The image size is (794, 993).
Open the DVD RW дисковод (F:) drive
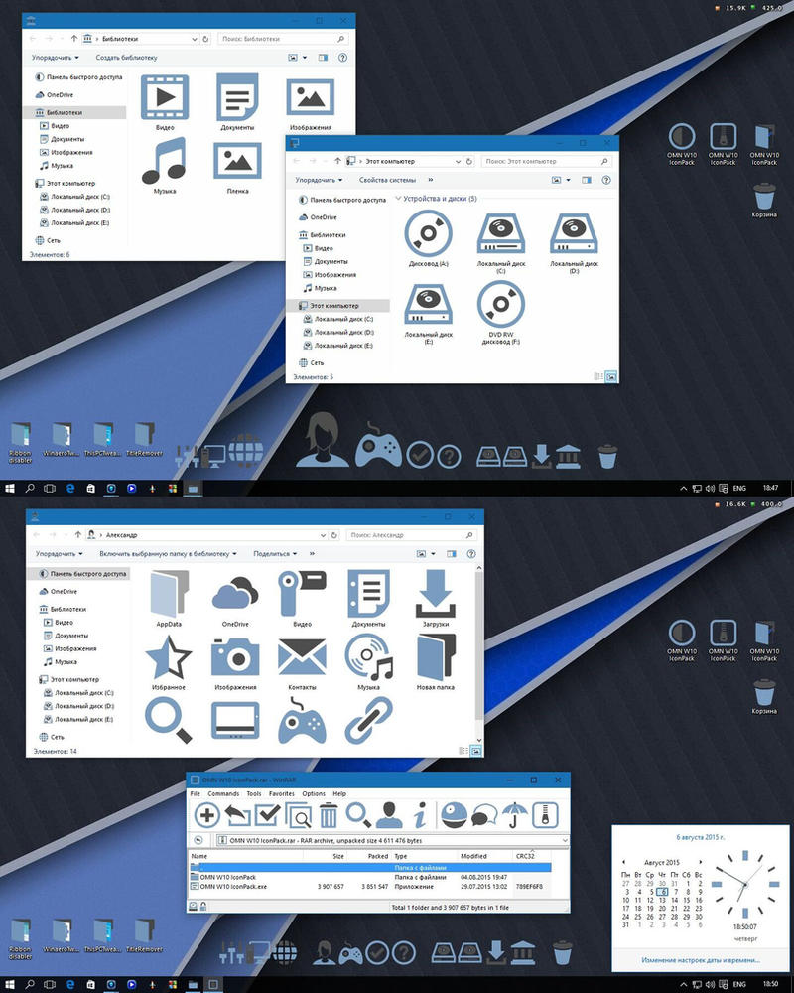501,309
